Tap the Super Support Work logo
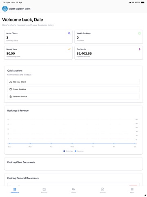147x197 pixels. [x=5, y=9]
